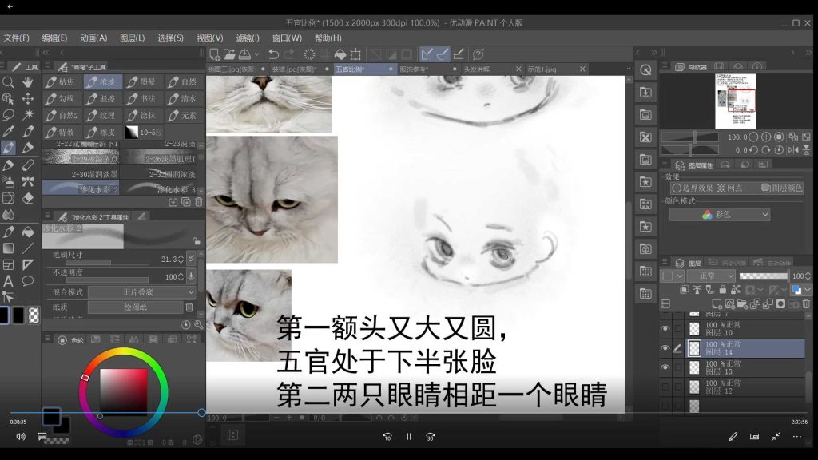This screenshot has width=818, height=460.
Task: Select the 2-30湿润淡墨 brush preset
Action: coord(81,173)
